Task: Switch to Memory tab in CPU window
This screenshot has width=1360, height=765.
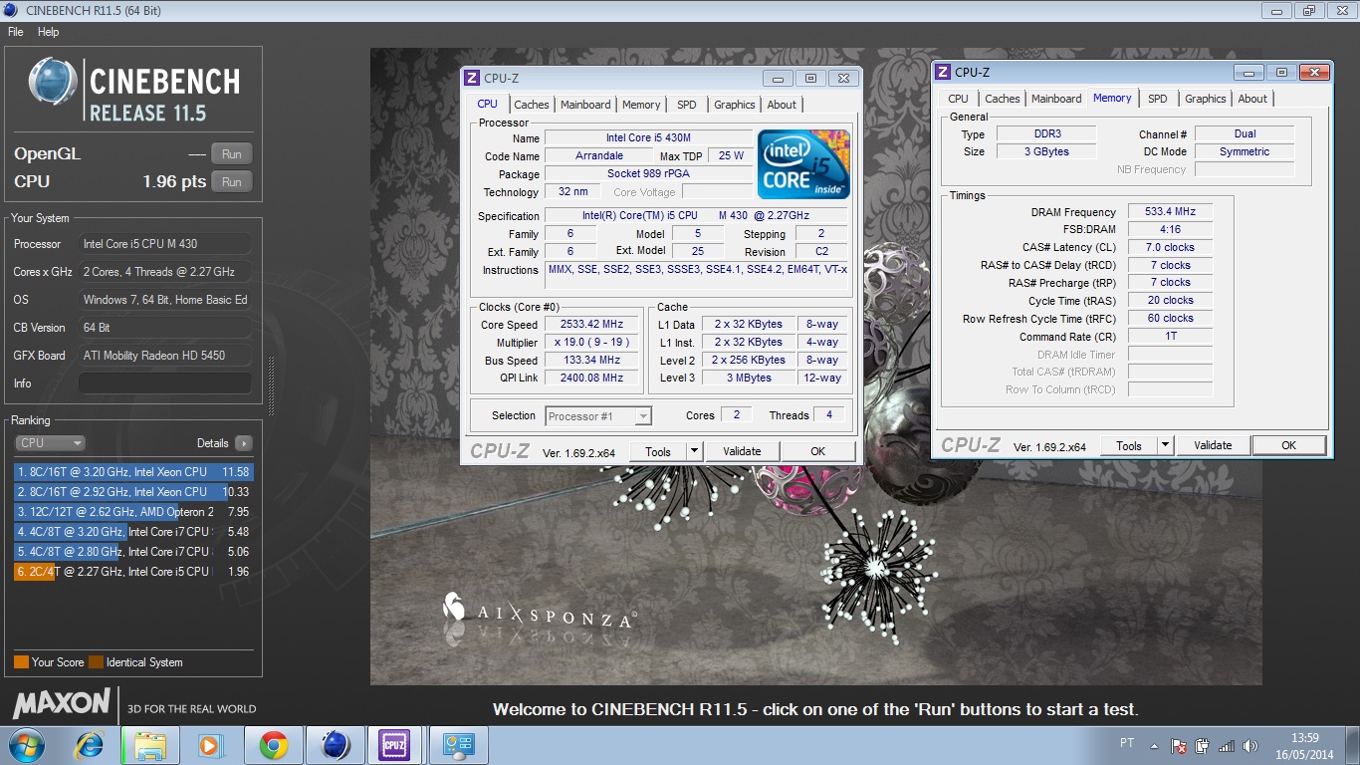Action: (x=641, y=105)
